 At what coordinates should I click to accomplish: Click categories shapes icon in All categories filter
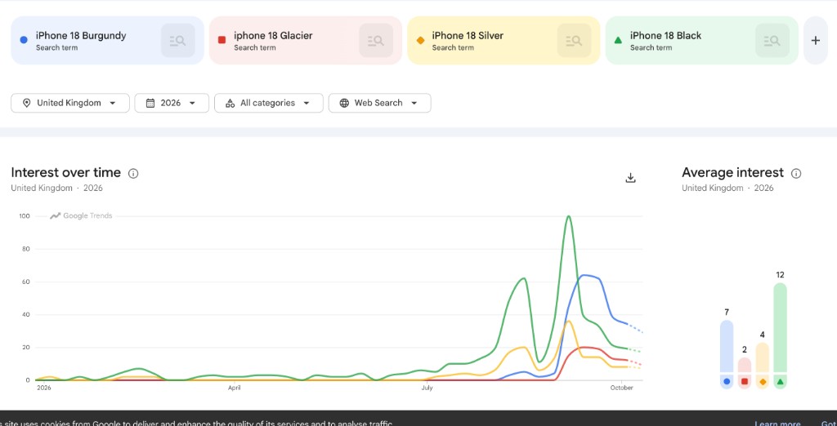click(230, 103)
